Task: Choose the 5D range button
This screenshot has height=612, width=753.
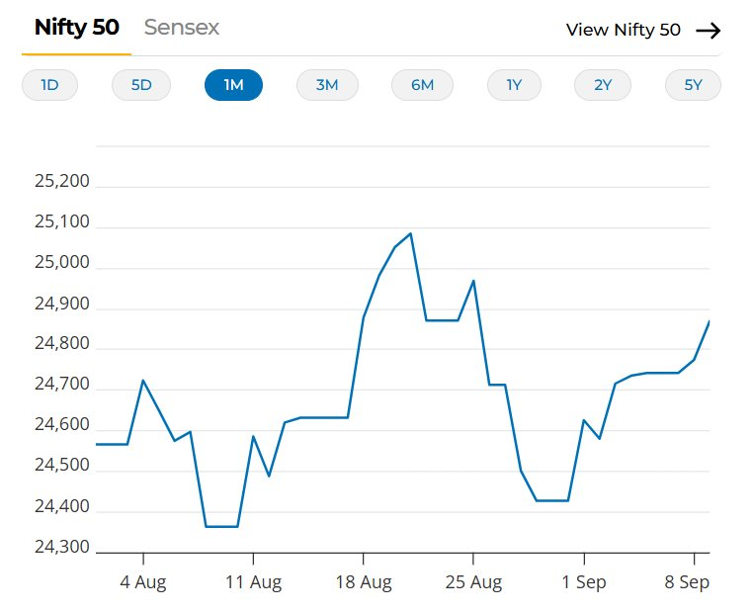Action: click(141, 85)
